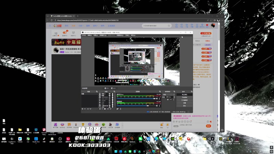274x154 pixels.
Task: Open source properties gear in Sources panel footer
Action: coord(105,109)
